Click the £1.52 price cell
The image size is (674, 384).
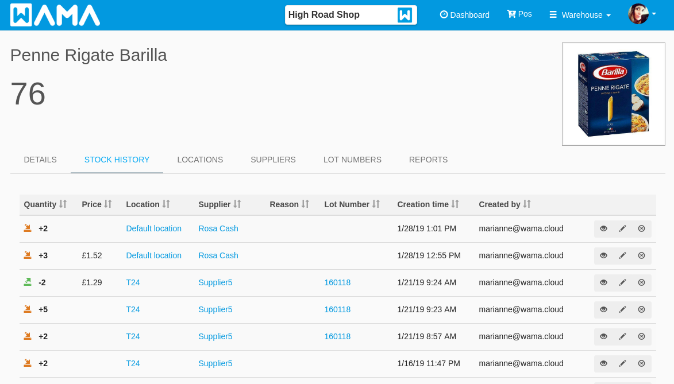tap(92, 255)
